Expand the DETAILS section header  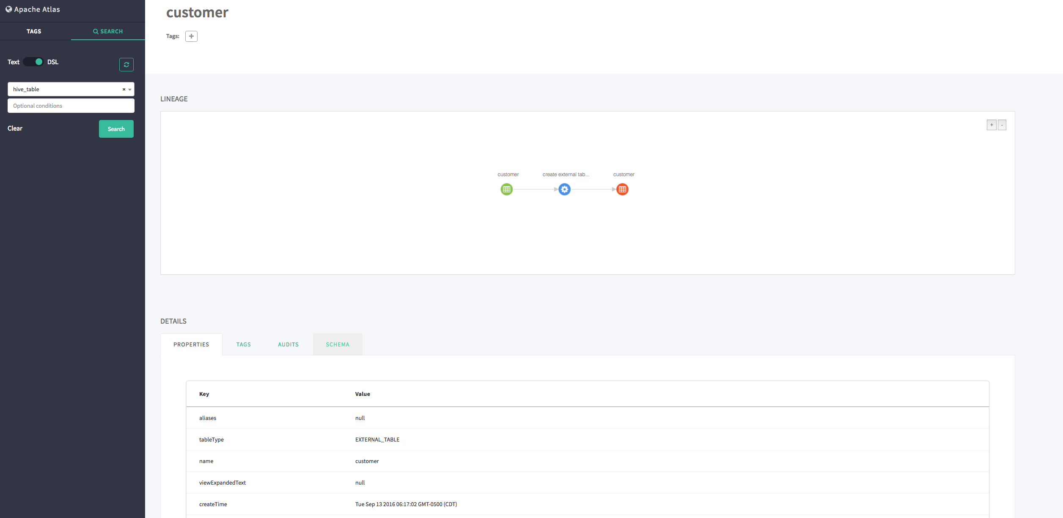[173, 321]
